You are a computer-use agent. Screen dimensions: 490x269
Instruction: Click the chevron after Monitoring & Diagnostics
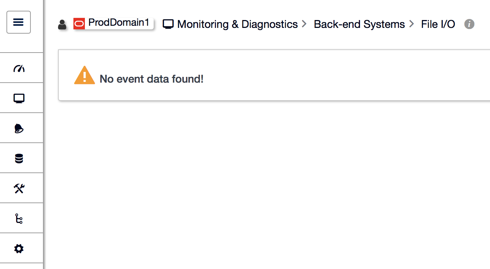coord(304,24)
